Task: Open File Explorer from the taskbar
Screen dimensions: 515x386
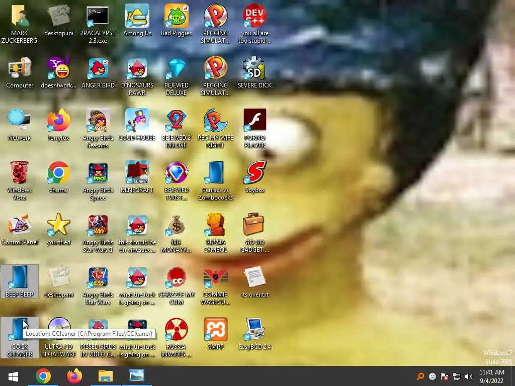Action: (x=106, y=376)
